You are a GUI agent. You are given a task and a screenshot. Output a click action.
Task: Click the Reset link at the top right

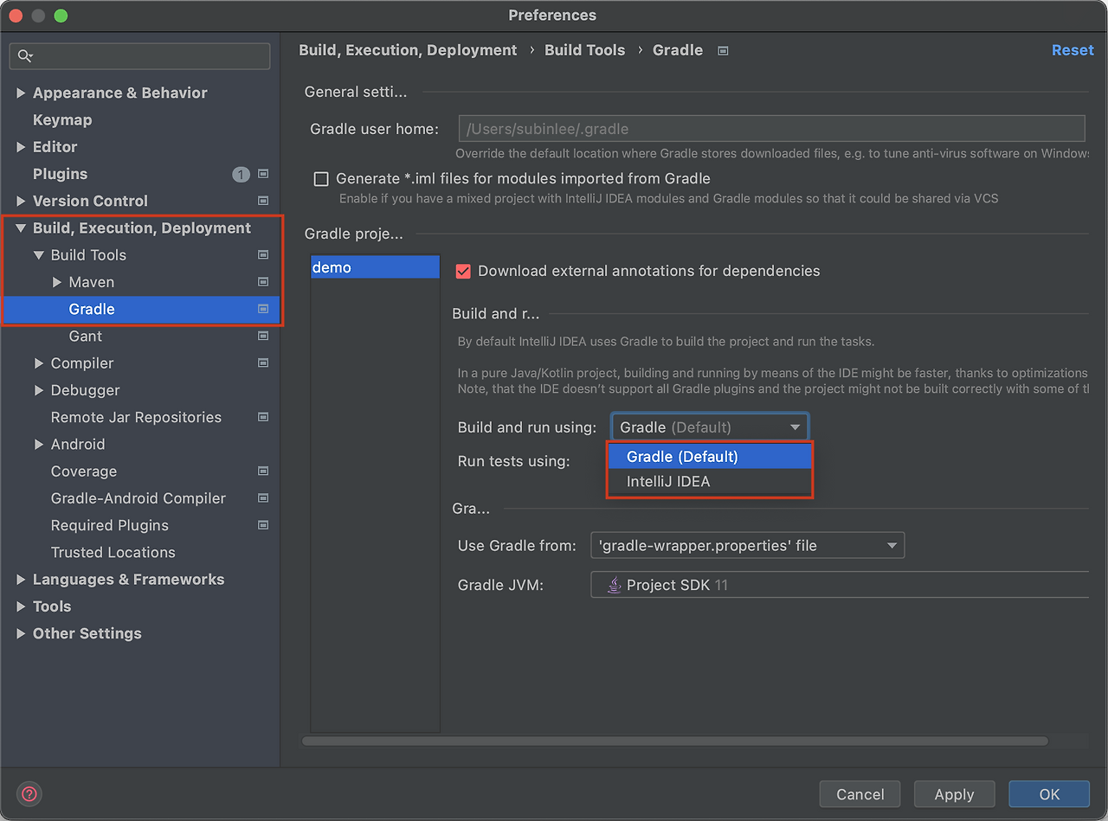pos(1073,50)
